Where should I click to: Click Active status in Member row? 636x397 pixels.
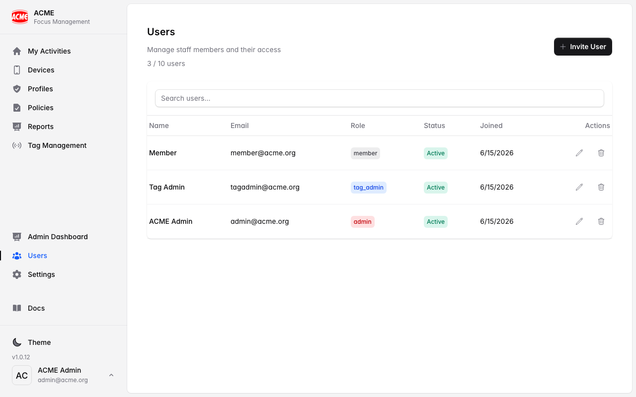[x=436, y=153]
